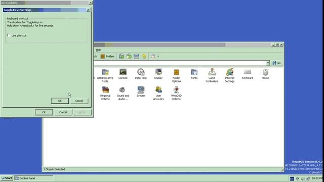Close the Toggle Keys Settings dialog via X

click(88, 10)
